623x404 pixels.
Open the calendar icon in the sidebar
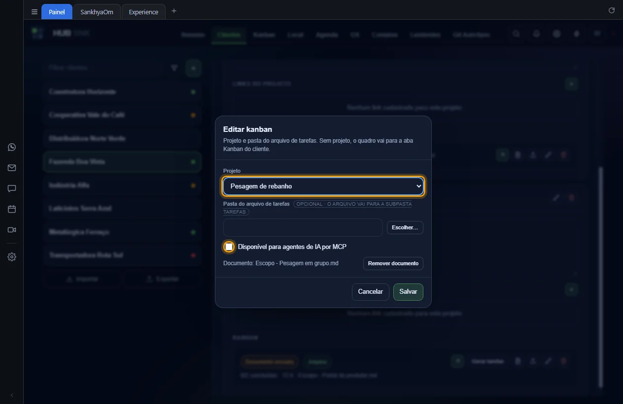[12, 209]
